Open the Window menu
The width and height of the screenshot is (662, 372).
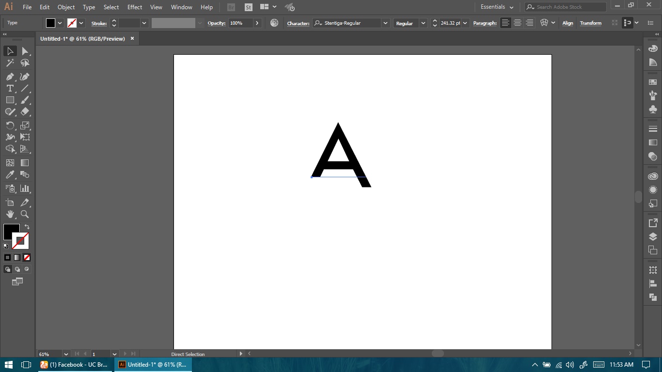click(x=182, y=7)
